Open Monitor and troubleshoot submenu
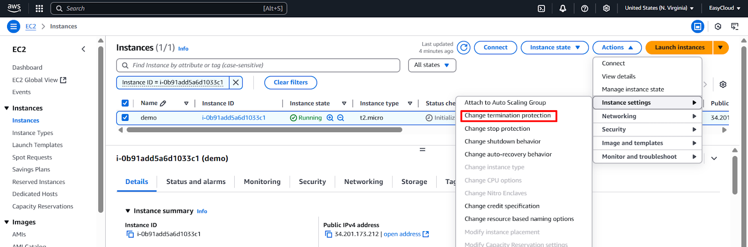This screenshot has height=247, width=748. pyautogui.click(x=647, y=156)
